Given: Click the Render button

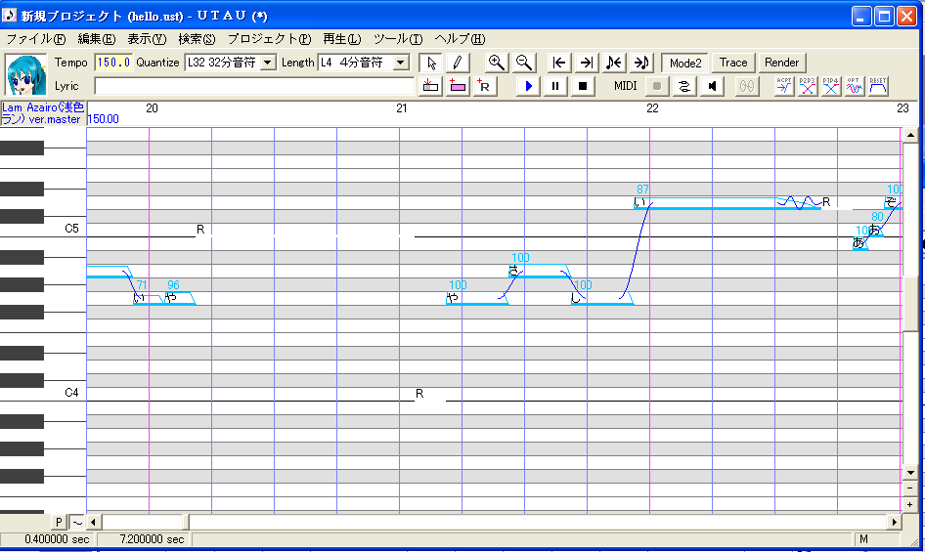Looking at the screenshot, I should 781,63.
